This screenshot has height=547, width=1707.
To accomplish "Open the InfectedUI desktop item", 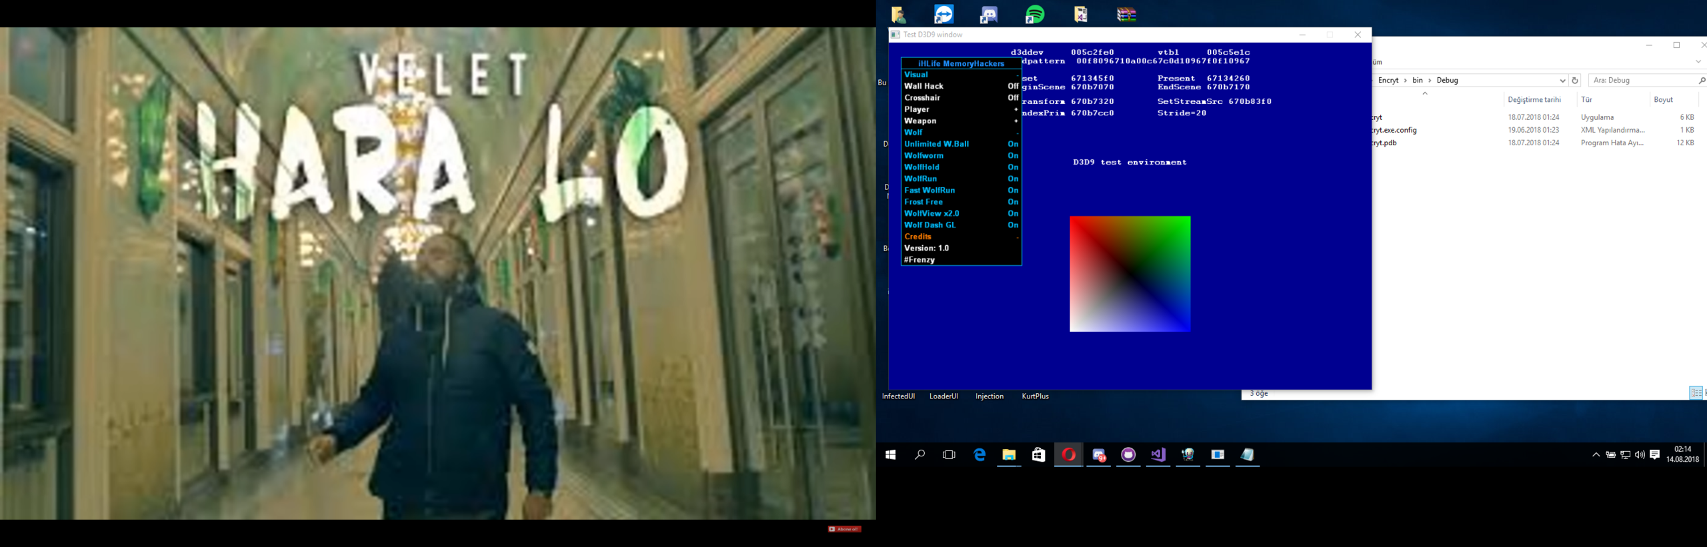I will click(x=898, y=396).
